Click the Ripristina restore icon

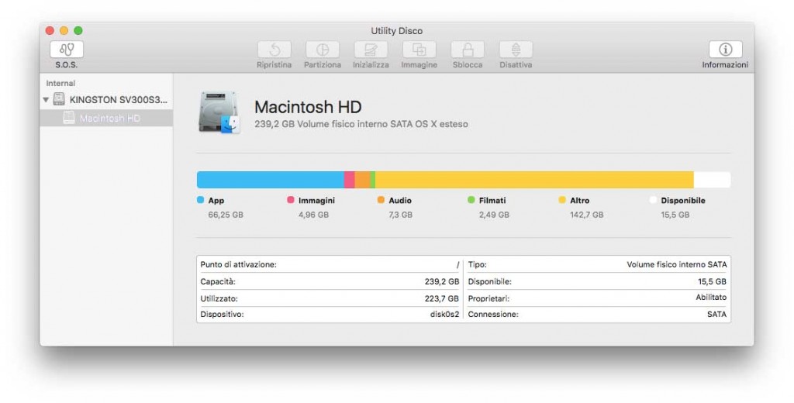pos(274,50)
